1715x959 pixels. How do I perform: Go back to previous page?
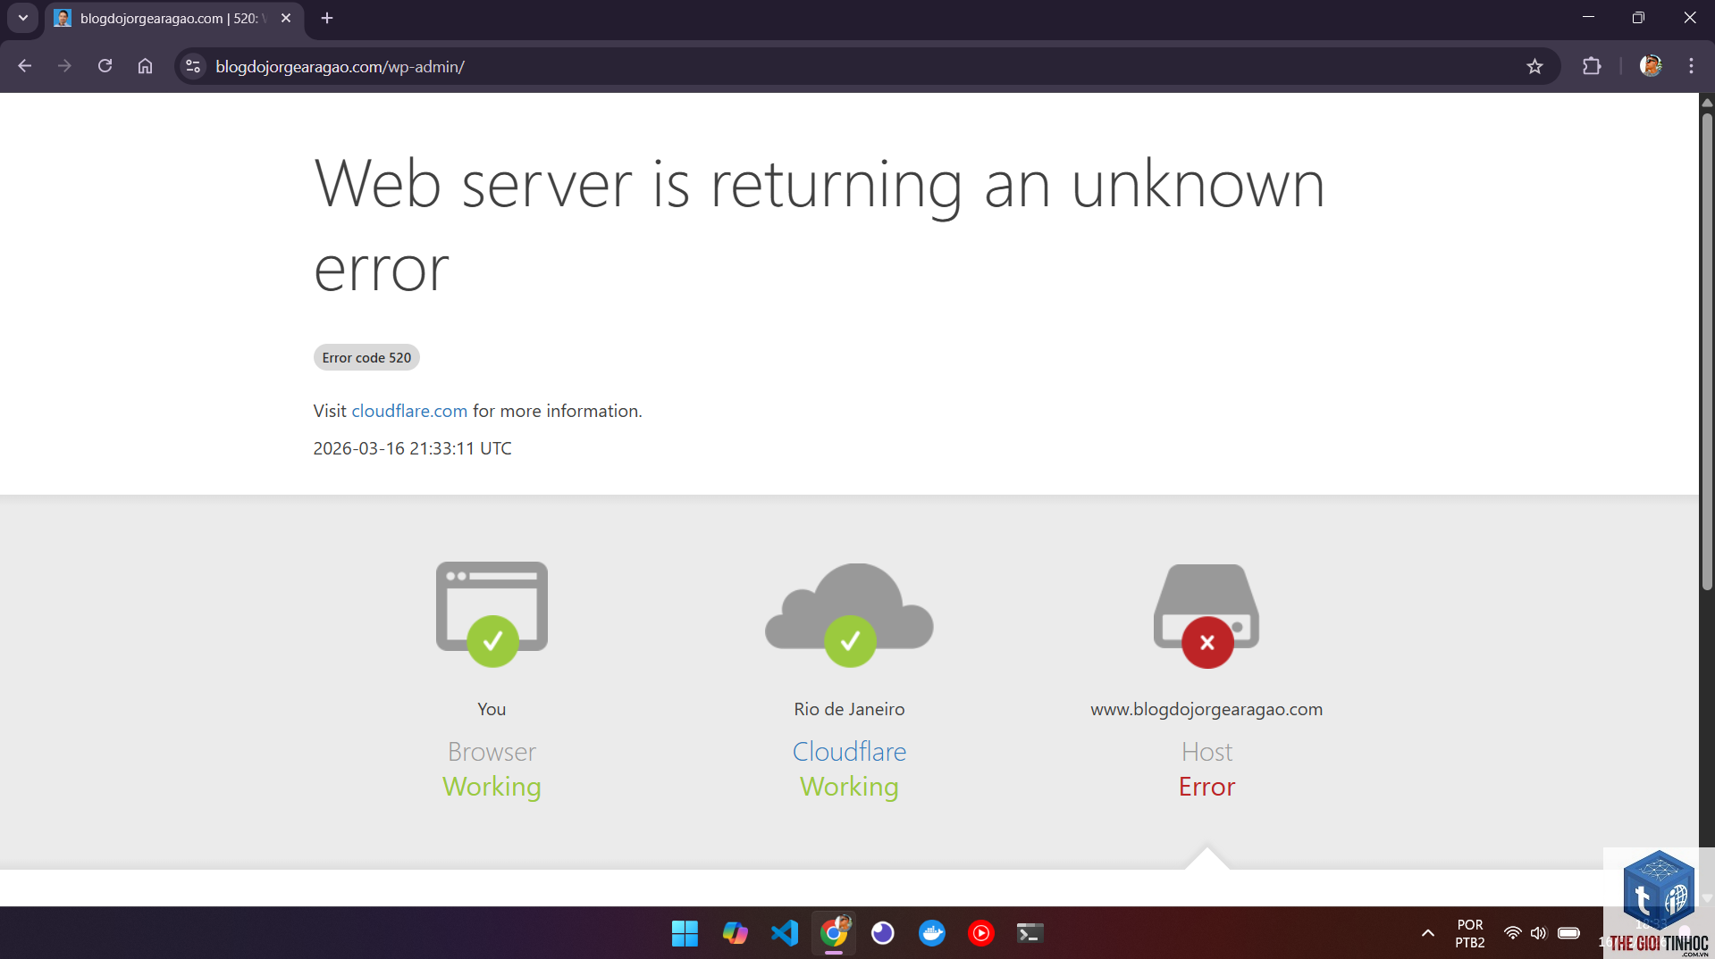[25, 66]
